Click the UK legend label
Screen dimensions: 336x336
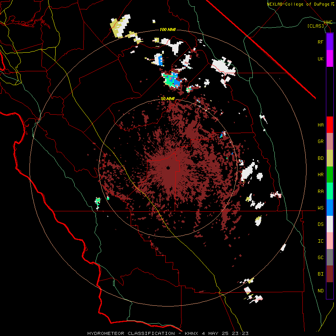tap(320, 59)
